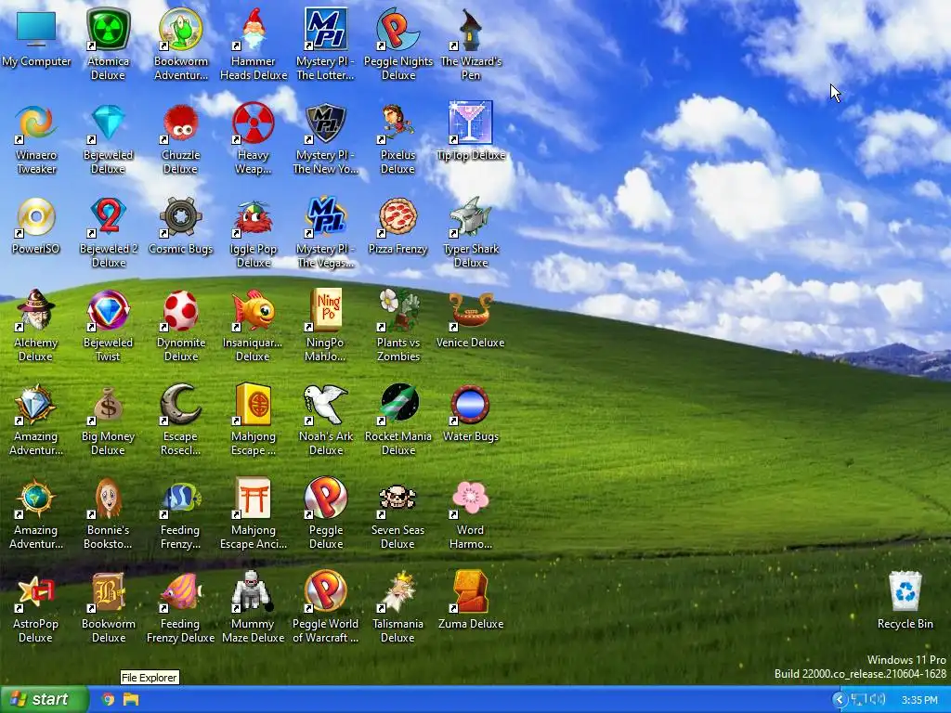Select Heavy Weapon shortcut icon
Image resolution: width=951 pixels, height=713 pixels.
pos(254,123)
